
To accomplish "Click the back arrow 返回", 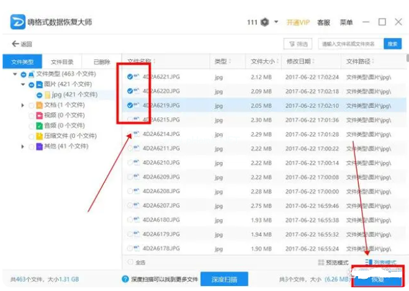I will [21, 44].
